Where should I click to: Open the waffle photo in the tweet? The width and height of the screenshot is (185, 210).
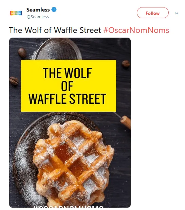70,122
